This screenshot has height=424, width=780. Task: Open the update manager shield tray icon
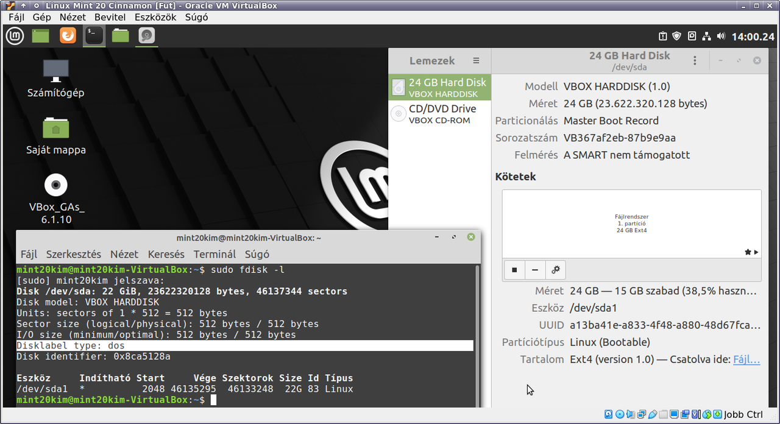[677, 36]
